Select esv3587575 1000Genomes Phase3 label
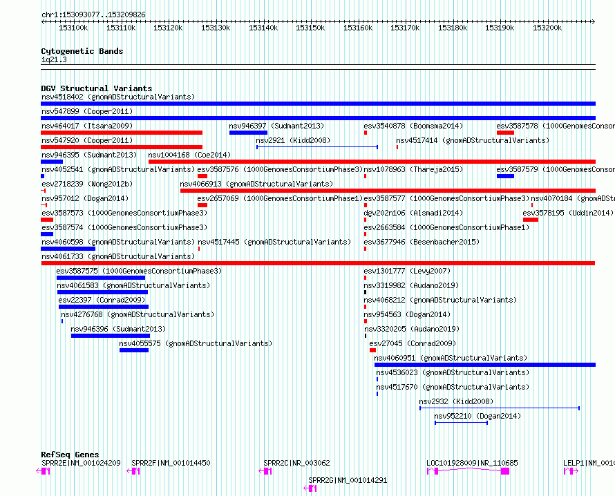The width and height of the screenshot is (615, 496). (139, 271)
